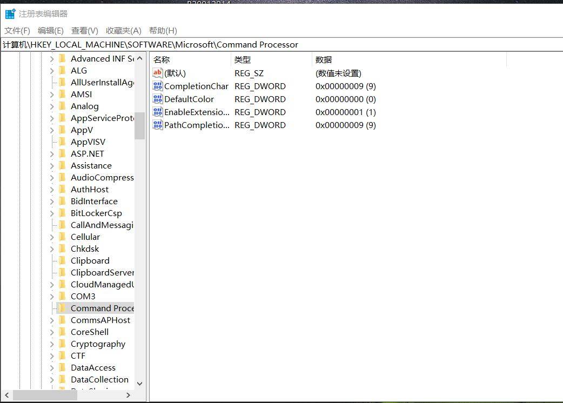The image size is (563, 403).
Task: Select the CloudManaged tree key
Action: 102,284
